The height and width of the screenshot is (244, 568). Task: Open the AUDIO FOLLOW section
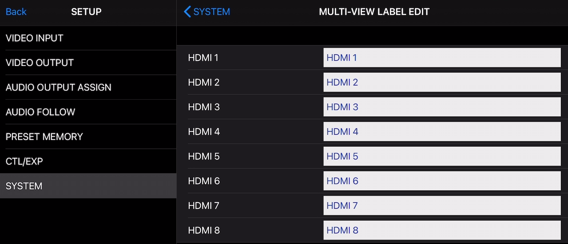tap(40, 112)
